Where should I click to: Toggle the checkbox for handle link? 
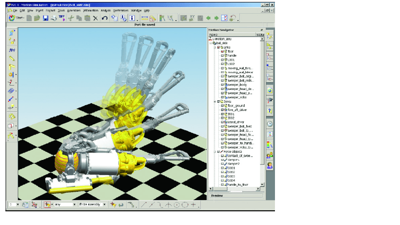[x=222, y=55]
